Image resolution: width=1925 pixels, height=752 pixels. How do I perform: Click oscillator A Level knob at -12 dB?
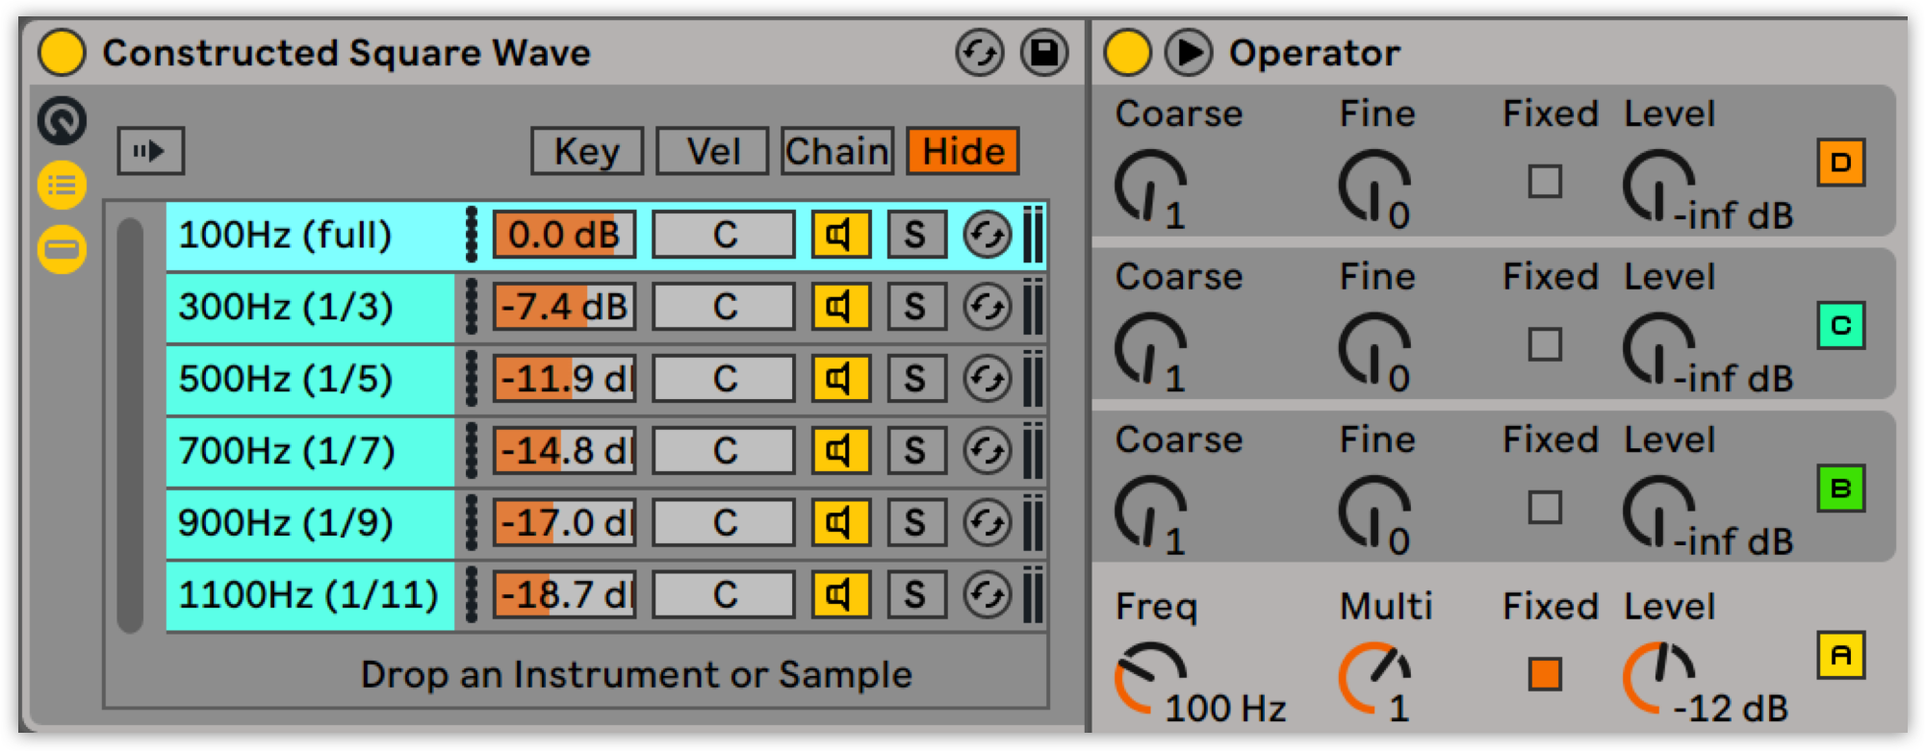pos(1658,679)
